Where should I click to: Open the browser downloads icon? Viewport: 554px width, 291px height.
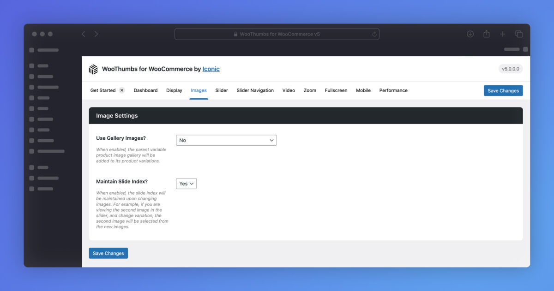tap(470, 34)
